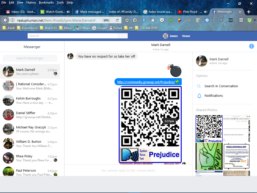Click the bomb sticker in the chat
Screen dimensions: 257x193
click(174, 71)
